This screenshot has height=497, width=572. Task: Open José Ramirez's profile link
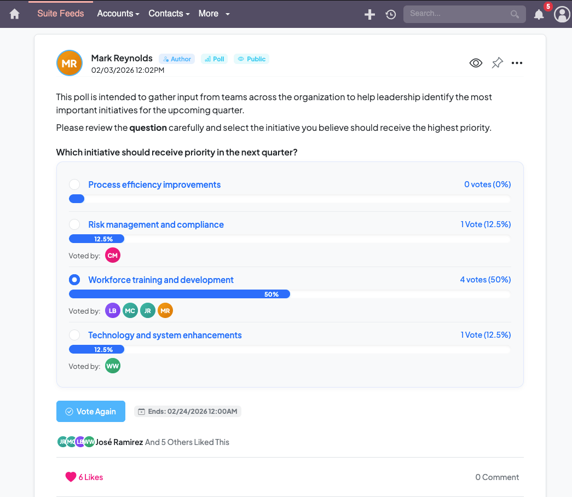tap(119, 442)
